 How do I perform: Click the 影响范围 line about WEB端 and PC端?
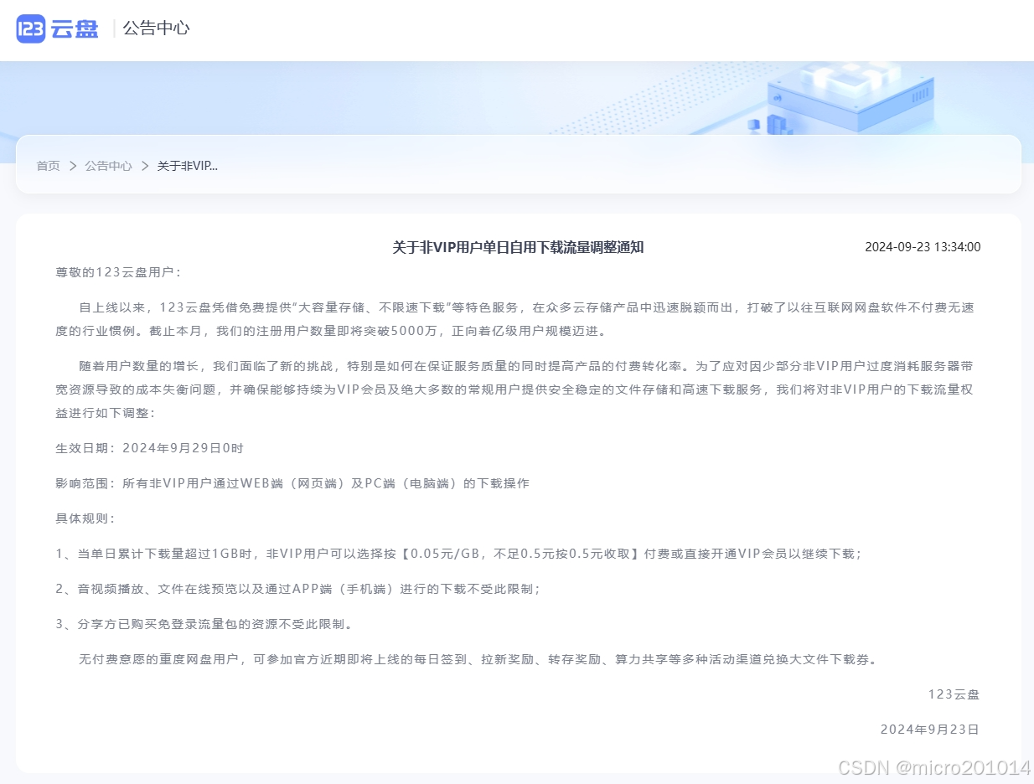coord(292,483)
